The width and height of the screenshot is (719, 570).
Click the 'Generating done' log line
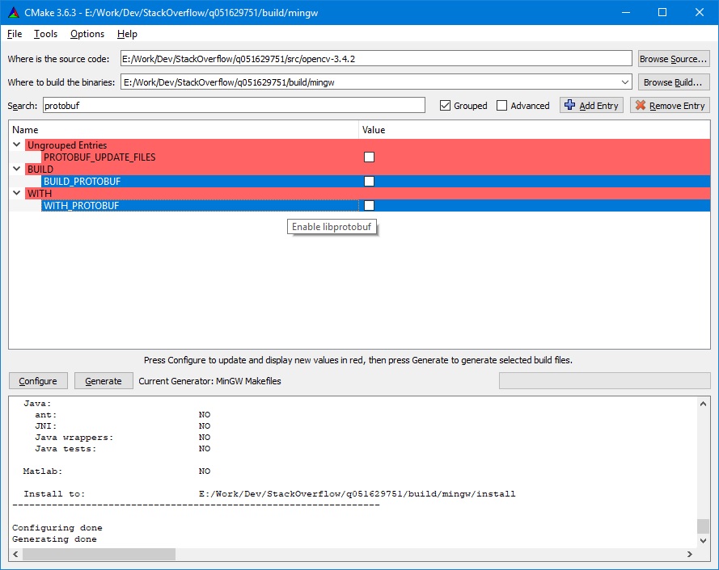[54, 539]
